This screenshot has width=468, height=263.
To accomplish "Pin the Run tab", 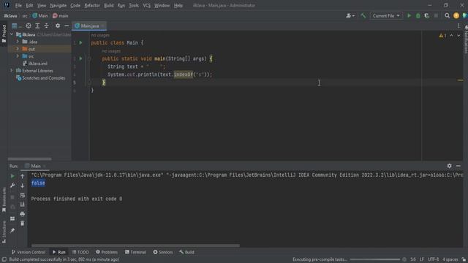I will 12,230.
